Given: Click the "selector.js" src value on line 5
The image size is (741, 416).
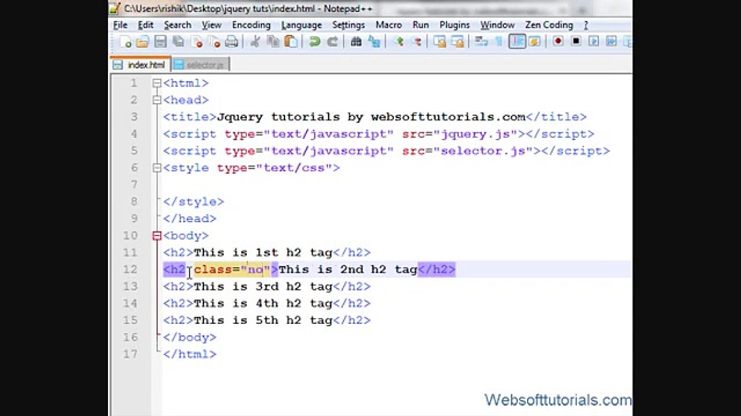Looking at the screenshot, I should (483, 151).
